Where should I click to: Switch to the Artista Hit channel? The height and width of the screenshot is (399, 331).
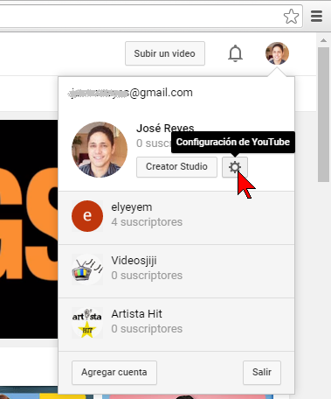(x=176, y=325)
